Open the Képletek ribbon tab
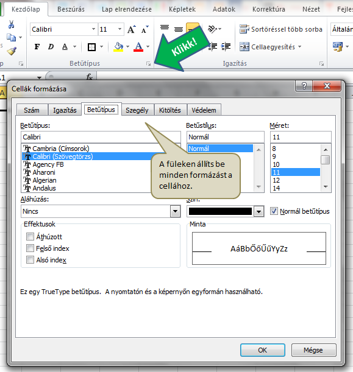The height and width of the screenshot is (372, 353). [x=182, y=9]
